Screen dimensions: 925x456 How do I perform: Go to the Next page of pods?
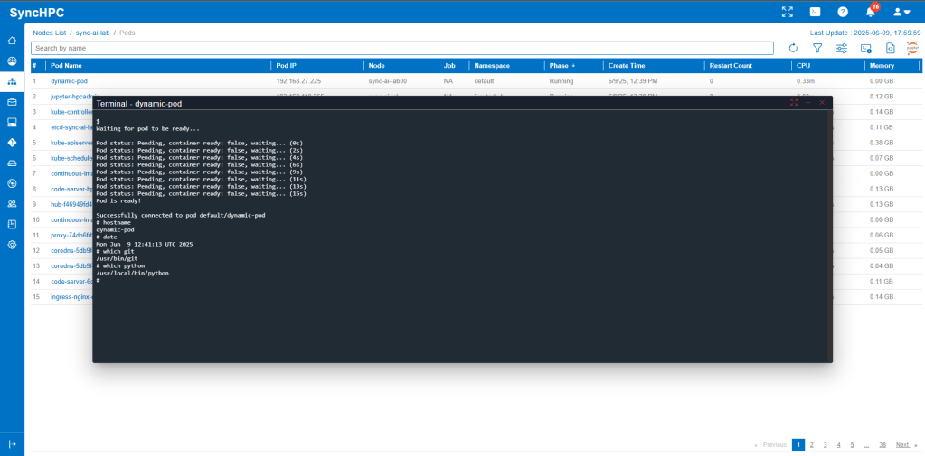pos(904,445)
